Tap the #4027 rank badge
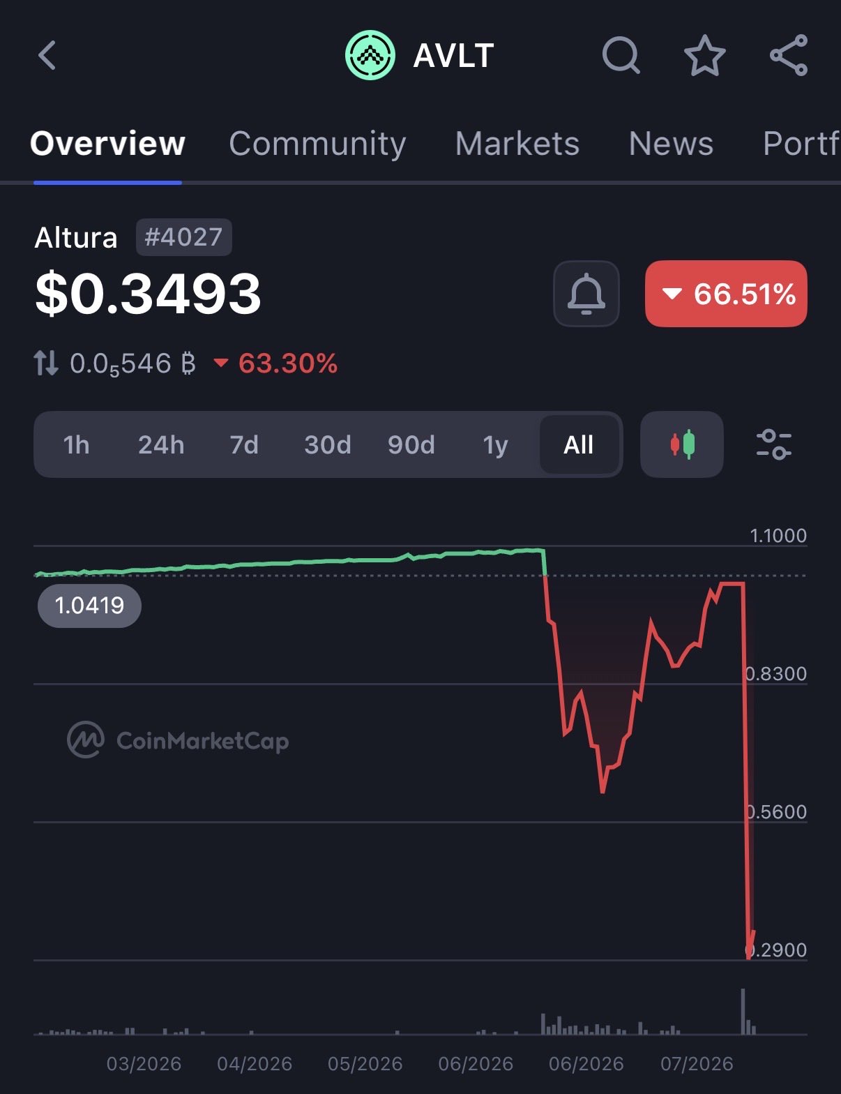The image size is (841, 1094). click(183, 237)
